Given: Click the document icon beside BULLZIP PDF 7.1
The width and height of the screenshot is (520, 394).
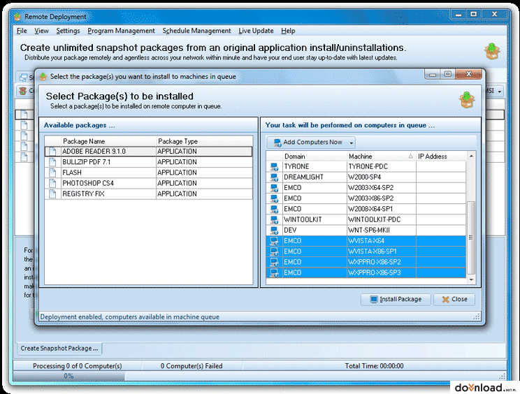Looking at the screenshot, I should pyautogui.click(x=52, y=162).
